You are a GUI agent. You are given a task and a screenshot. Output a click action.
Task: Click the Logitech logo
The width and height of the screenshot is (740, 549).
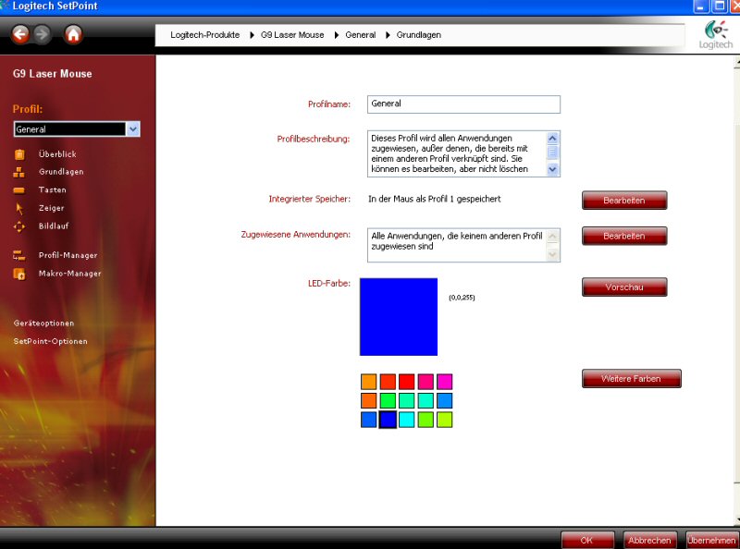715,35
